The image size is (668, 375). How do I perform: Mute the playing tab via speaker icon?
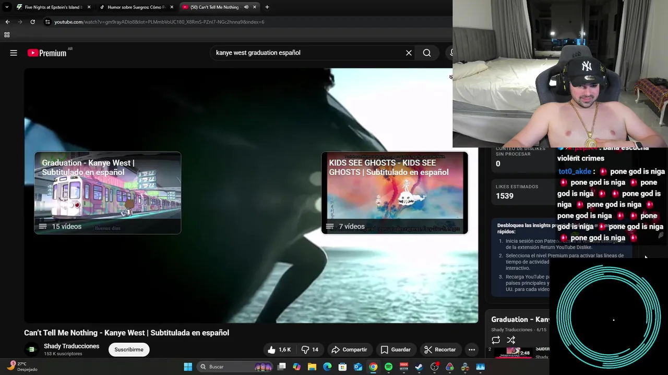[x=246, y=7]
